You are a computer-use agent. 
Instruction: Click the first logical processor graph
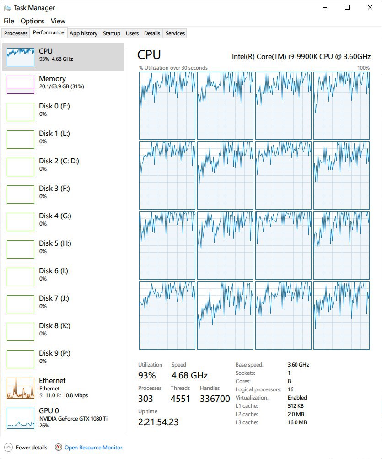(167, 105)
